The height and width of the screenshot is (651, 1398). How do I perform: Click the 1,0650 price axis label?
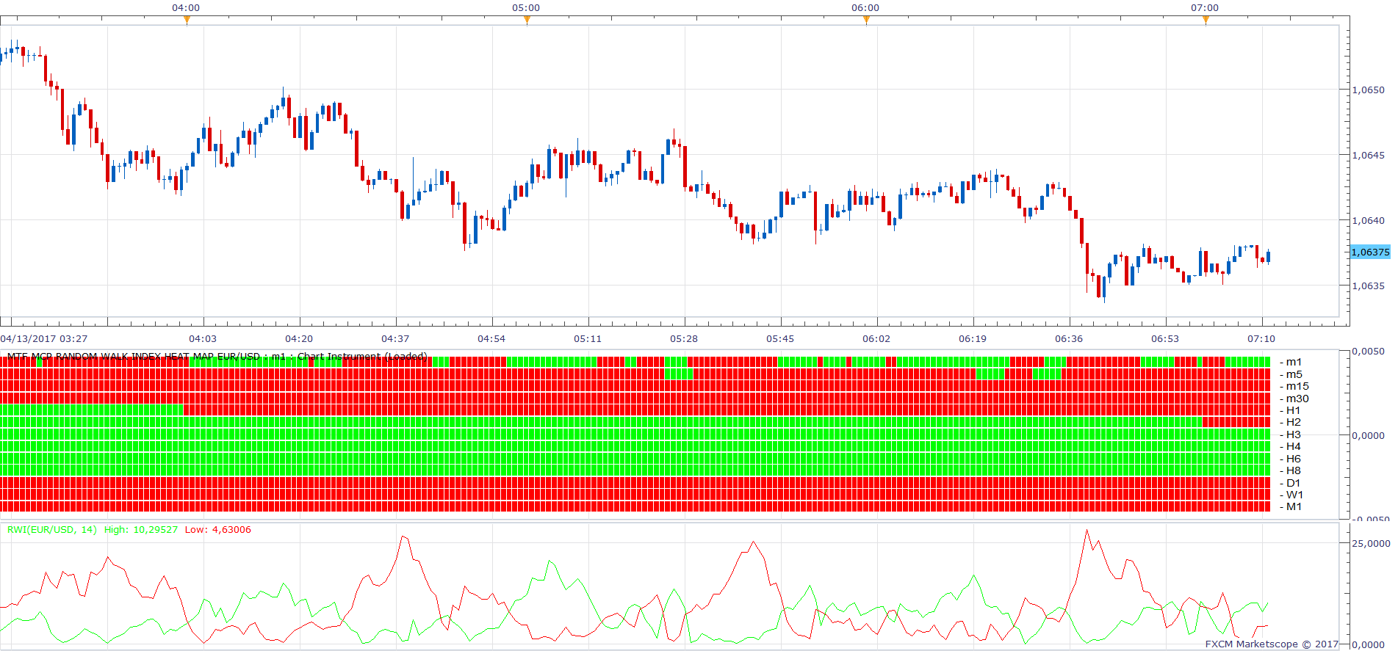(1369, 90)
